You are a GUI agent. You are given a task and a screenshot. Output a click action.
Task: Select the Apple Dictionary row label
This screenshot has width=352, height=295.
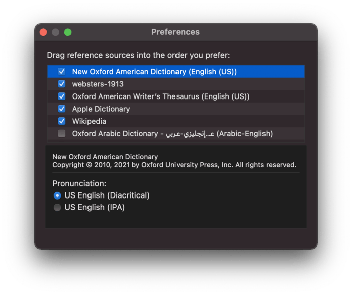point(101,109)
